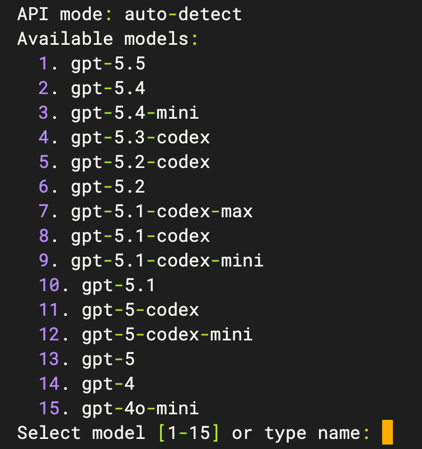The height and width of the screenshot is (449, 422).
Task: Click gpt-4o-mini at the list bottom
Action: point(119,408)
